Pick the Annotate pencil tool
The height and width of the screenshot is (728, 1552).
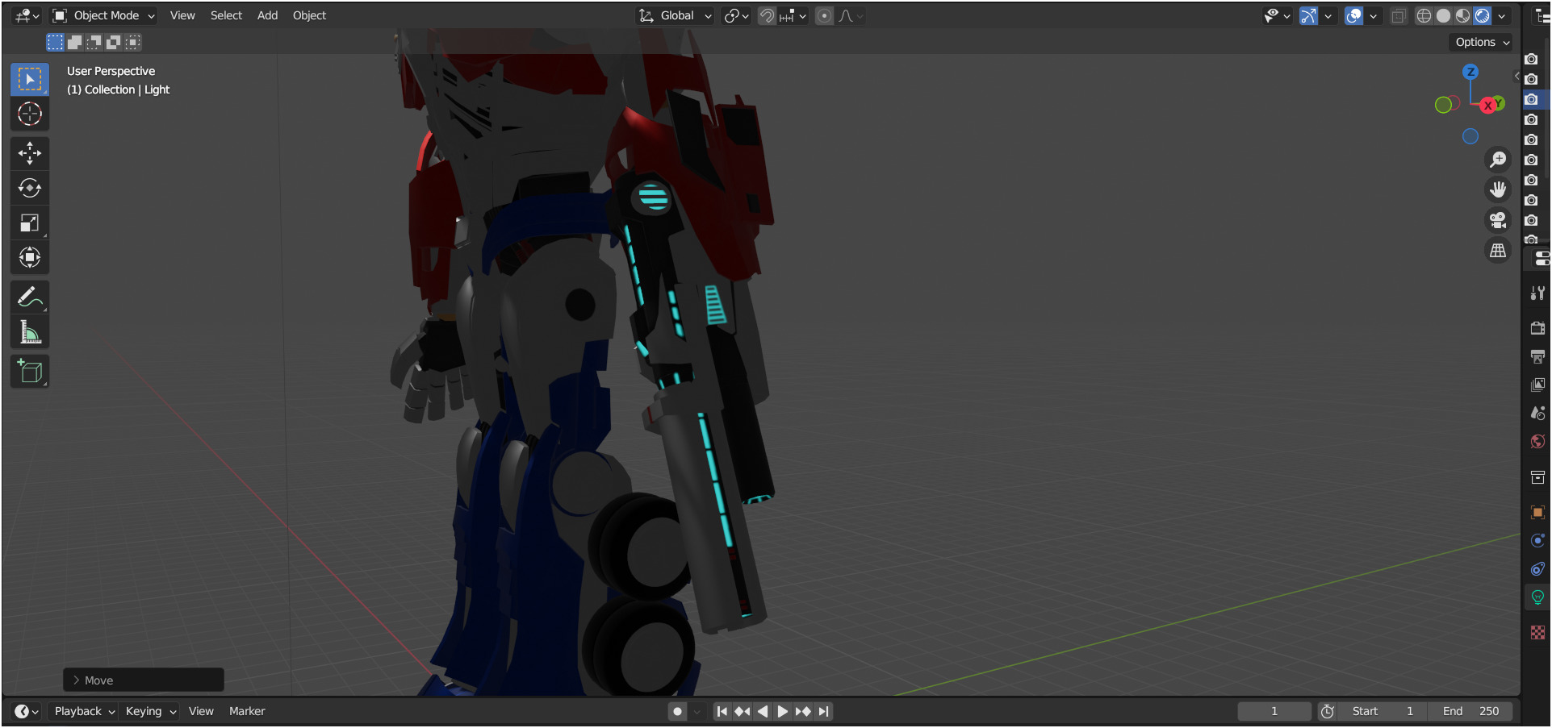point(30,297)
